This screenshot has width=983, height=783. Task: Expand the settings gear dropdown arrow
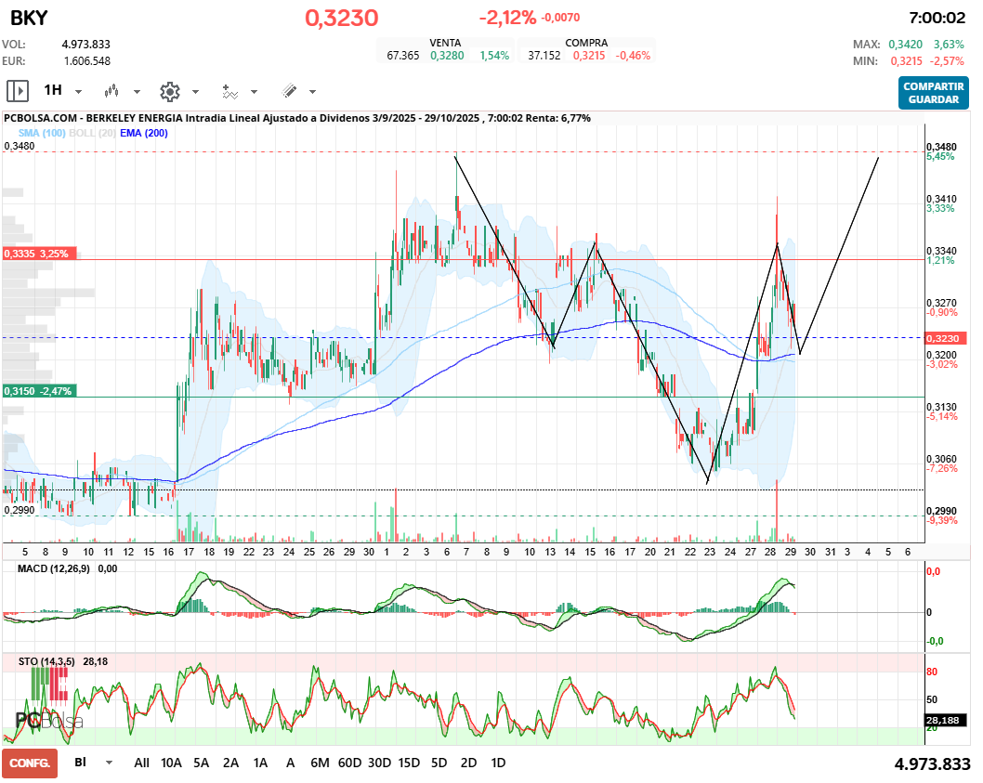[x=196, y=92]
